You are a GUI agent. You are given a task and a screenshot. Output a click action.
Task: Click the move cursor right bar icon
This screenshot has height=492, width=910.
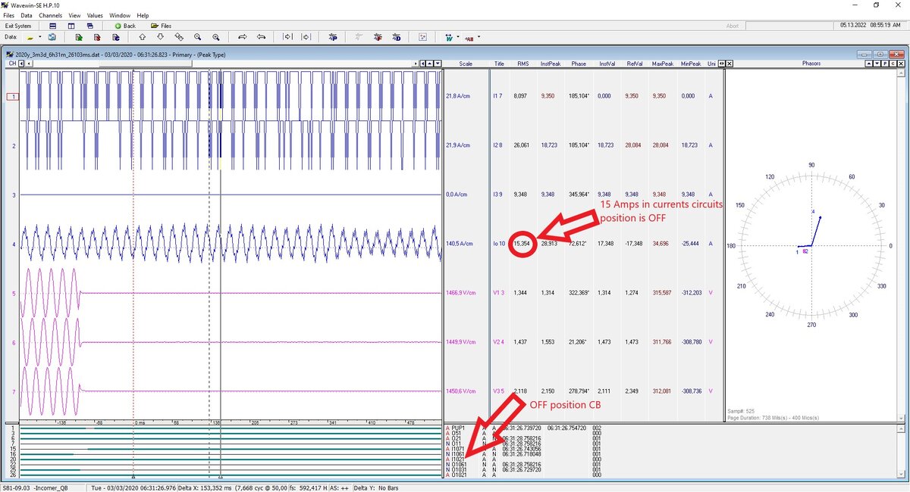click(x=287, y=36)
